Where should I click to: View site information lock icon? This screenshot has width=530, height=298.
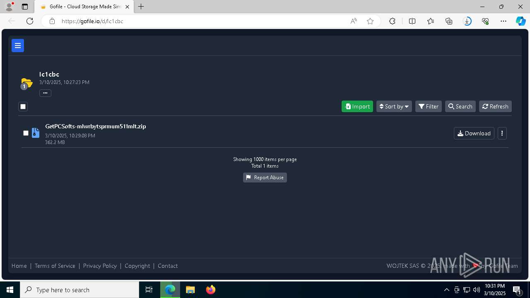52,21
